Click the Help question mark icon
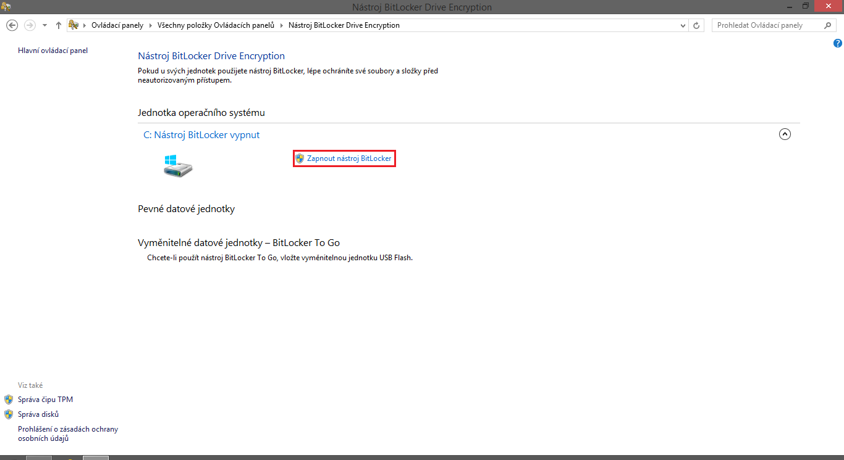 (838, 43)
